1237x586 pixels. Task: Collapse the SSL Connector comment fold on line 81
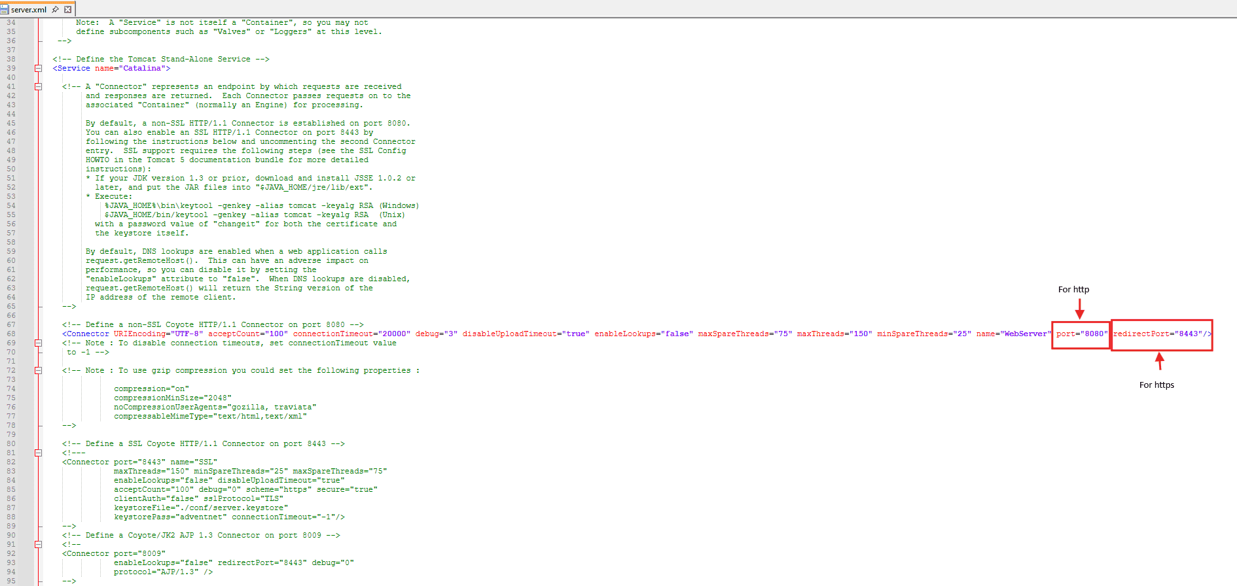pyautogui.click(x=38, y=453)
